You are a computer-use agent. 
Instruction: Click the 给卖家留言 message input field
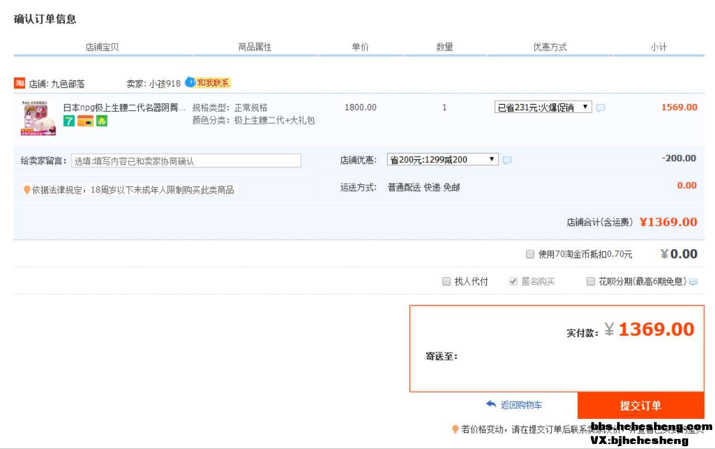point(186,161)
